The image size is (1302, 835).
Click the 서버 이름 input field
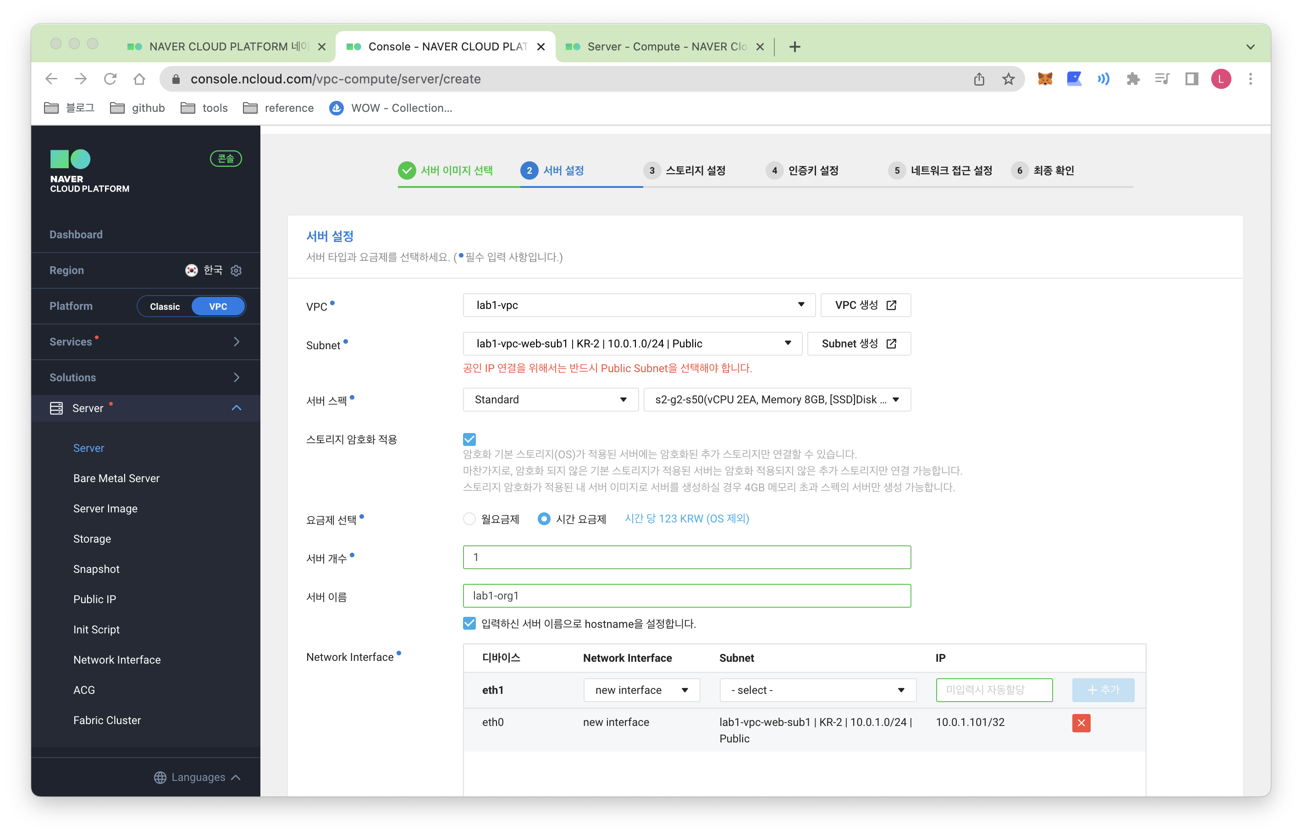686,596
